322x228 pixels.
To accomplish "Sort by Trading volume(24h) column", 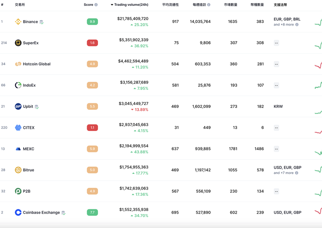I will pyautogui.click(x=129, y=5).
